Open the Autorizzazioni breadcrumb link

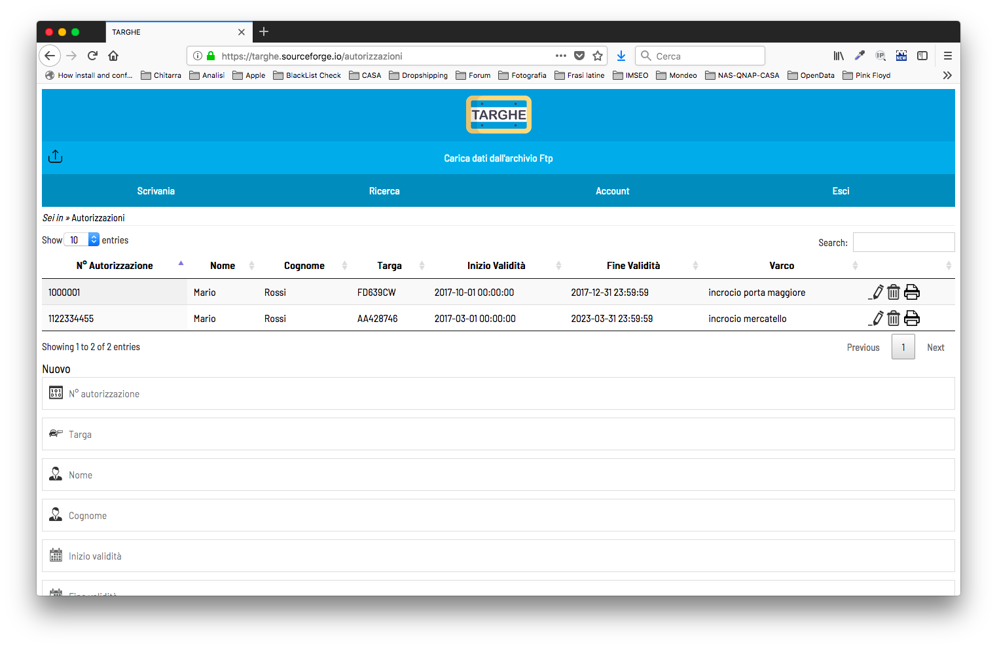point(98,217)
